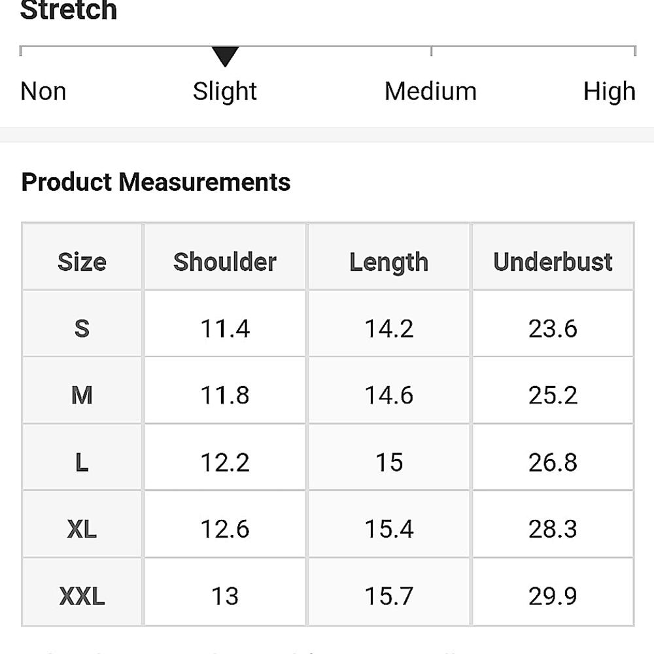Select the Slight stretch label

(225, 92)
